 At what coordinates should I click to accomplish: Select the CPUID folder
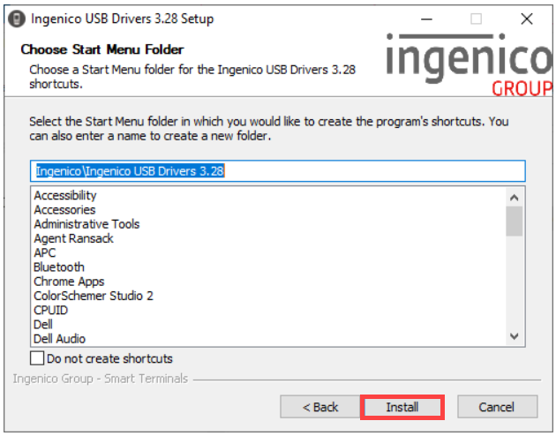pos(50,310)
